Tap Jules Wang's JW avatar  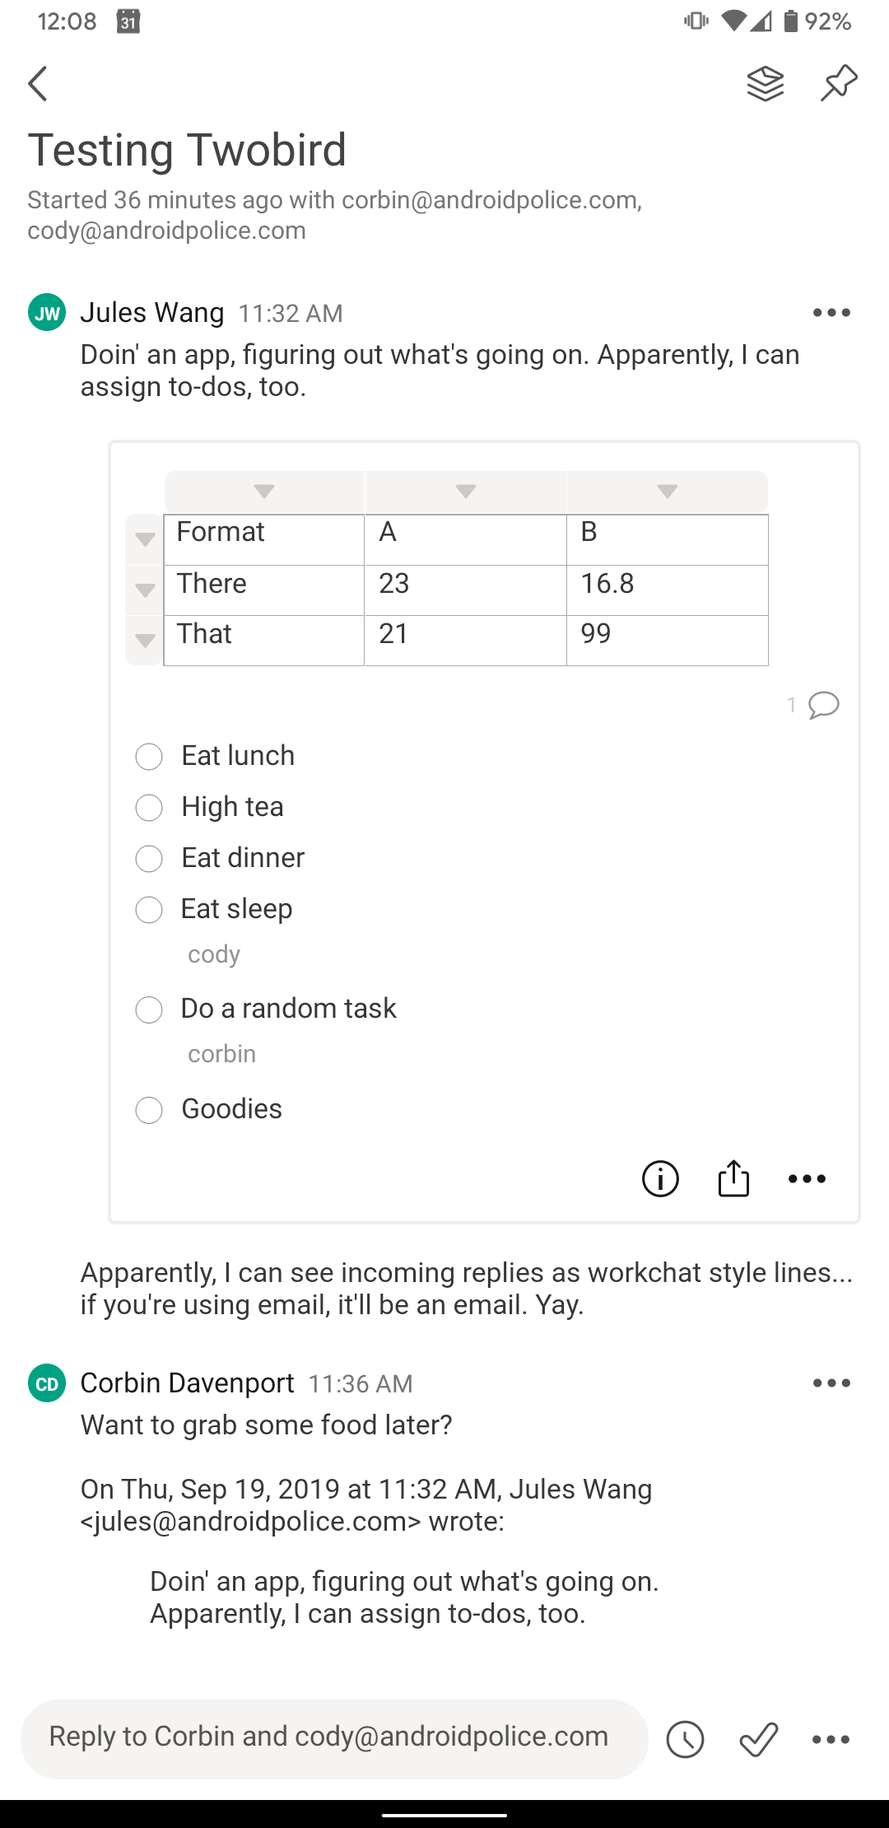point(47,313)
